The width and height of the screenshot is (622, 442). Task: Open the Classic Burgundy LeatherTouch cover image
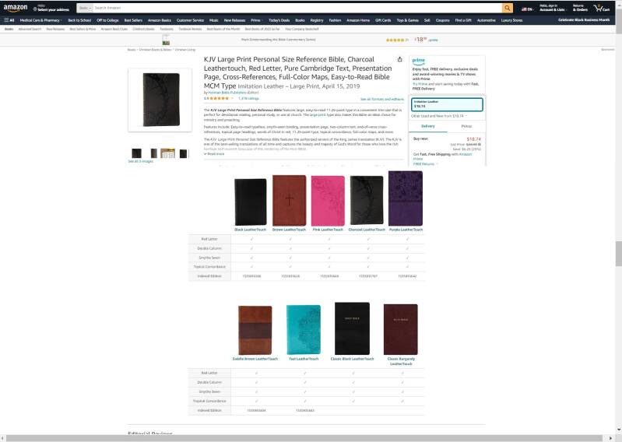(x=401, y=329)
